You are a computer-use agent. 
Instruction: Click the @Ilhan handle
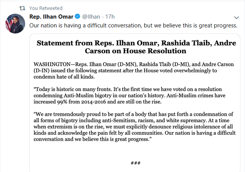pos(92,17)
